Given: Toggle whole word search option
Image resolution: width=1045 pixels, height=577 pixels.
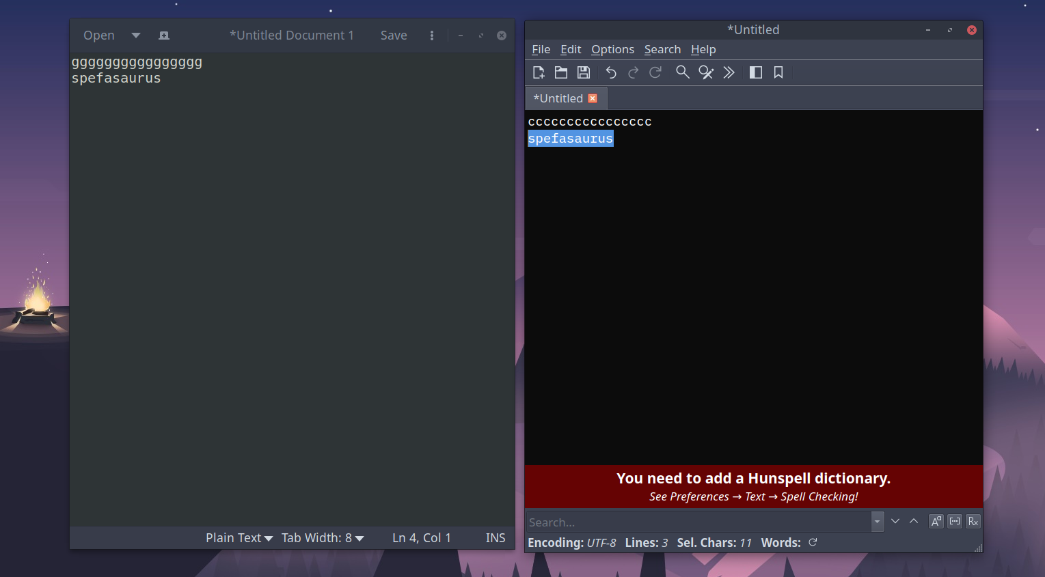Looking at the screenshot, I should [955, 522].
